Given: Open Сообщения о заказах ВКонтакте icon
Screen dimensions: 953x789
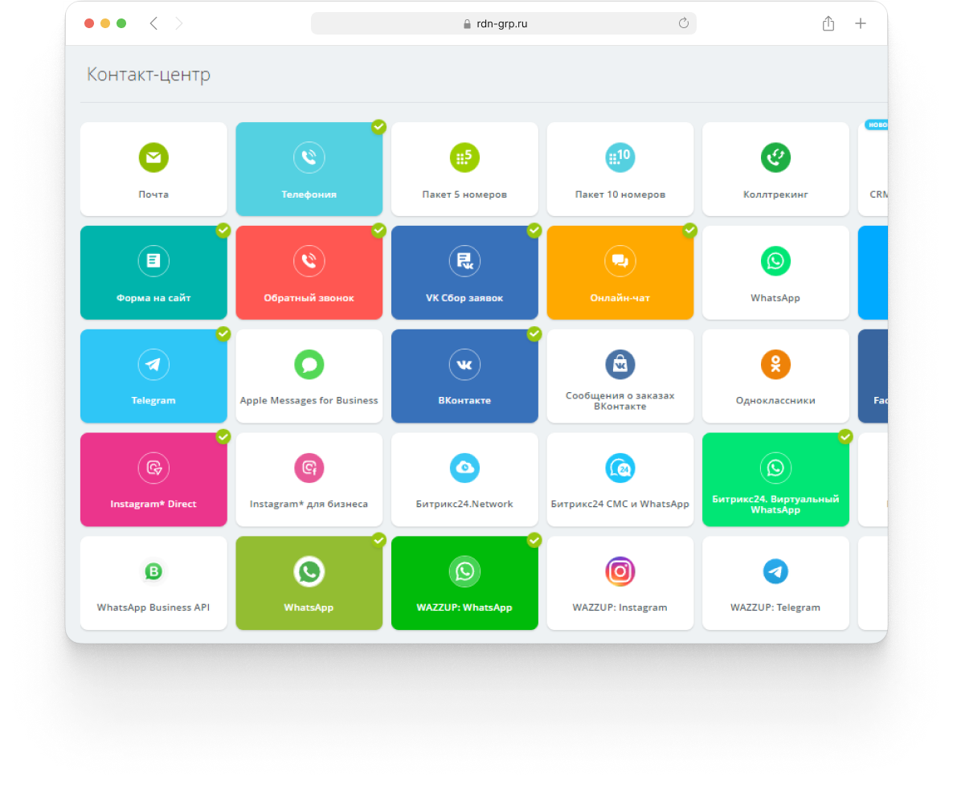Looking at the screenshot, I should tap(620, 364).
